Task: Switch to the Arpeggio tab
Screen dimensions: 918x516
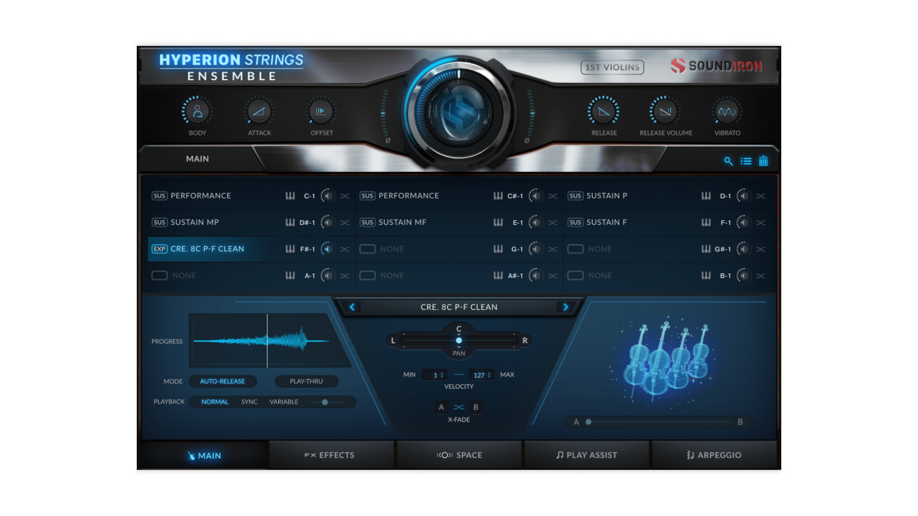Action: click(x=714, y=455)
